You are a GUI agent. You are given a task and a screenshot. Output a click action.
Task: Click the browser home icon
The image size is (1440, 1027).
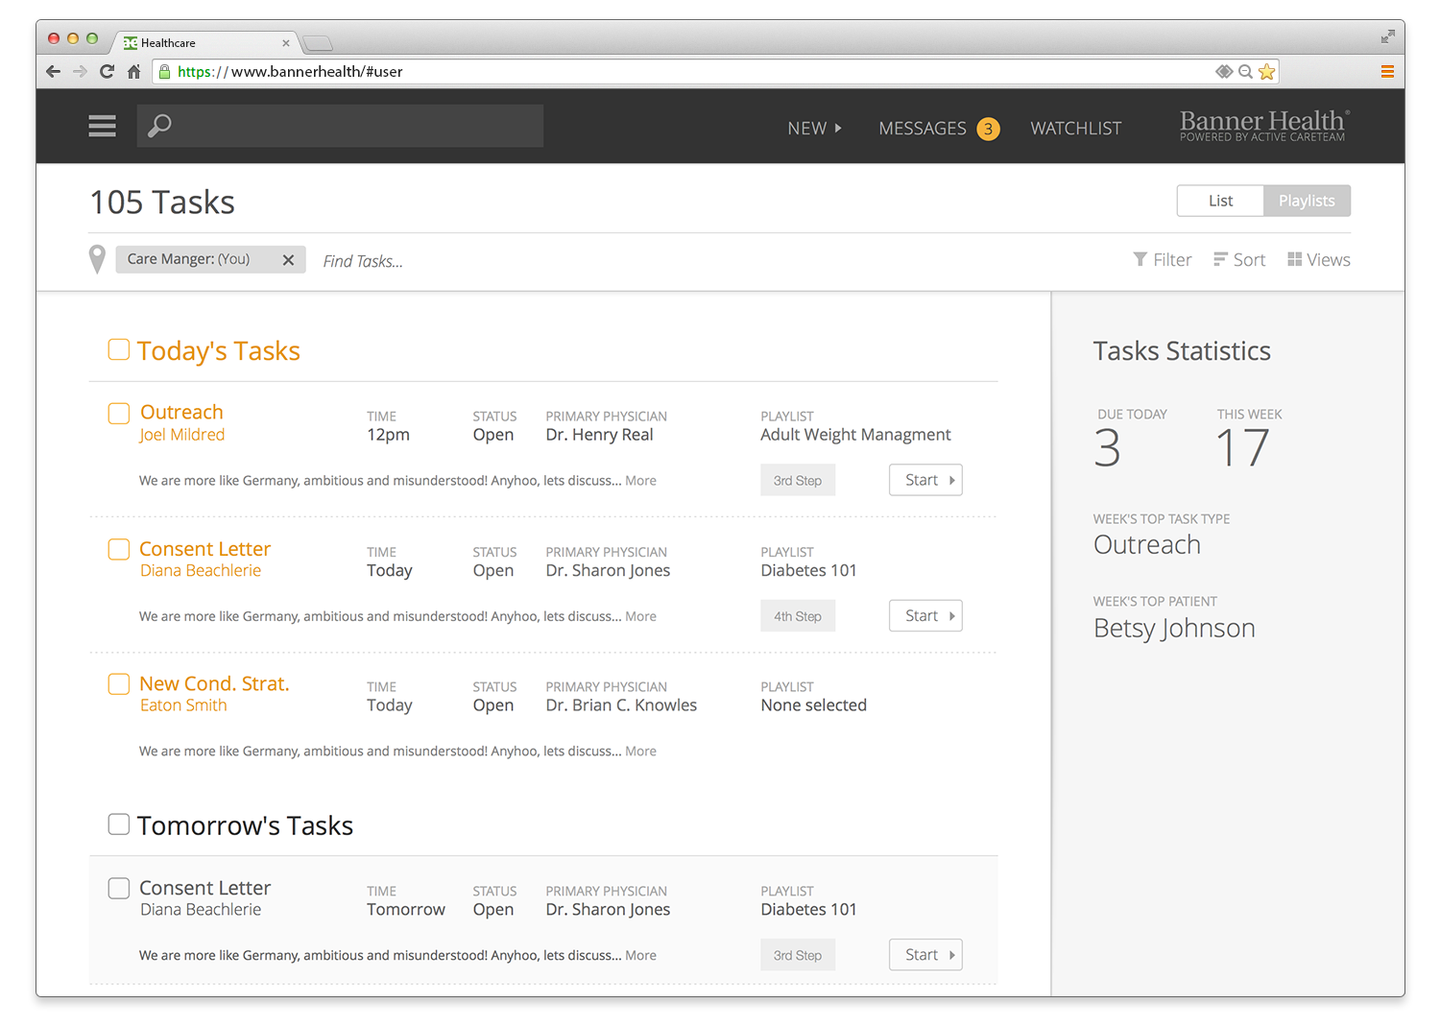coord(133,71)
